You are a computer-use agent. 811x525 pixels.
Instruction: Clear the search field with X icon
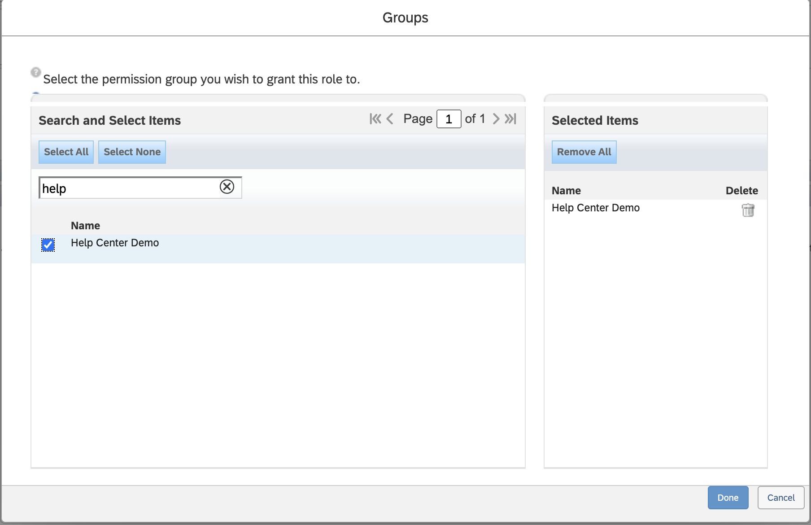(227, 187)
